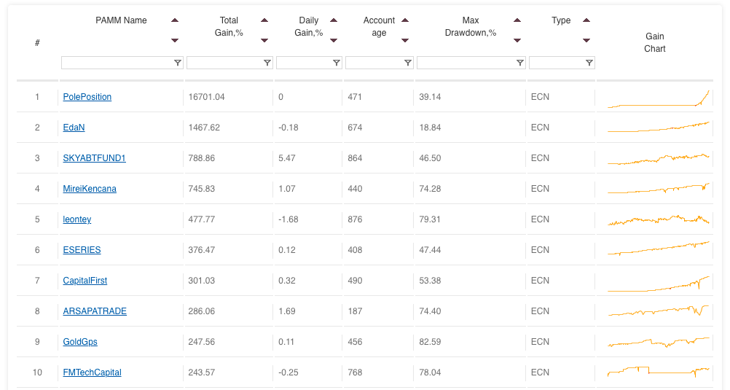Sort PAMM Name ascending with up arrow
The width and height of the screenshot is (730, 390).
click(x=175, y=20)
